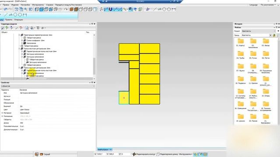The image size is (280, 157).
Task: Switch to the Операции tab
Action: coord(18,20)
